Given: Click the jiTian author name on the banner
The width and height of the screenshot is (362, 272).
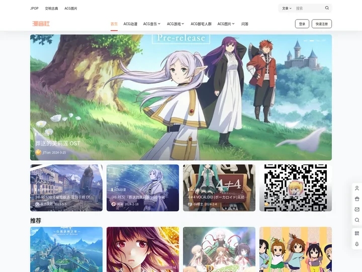Looking at the screenshot, I should [47, 153].
